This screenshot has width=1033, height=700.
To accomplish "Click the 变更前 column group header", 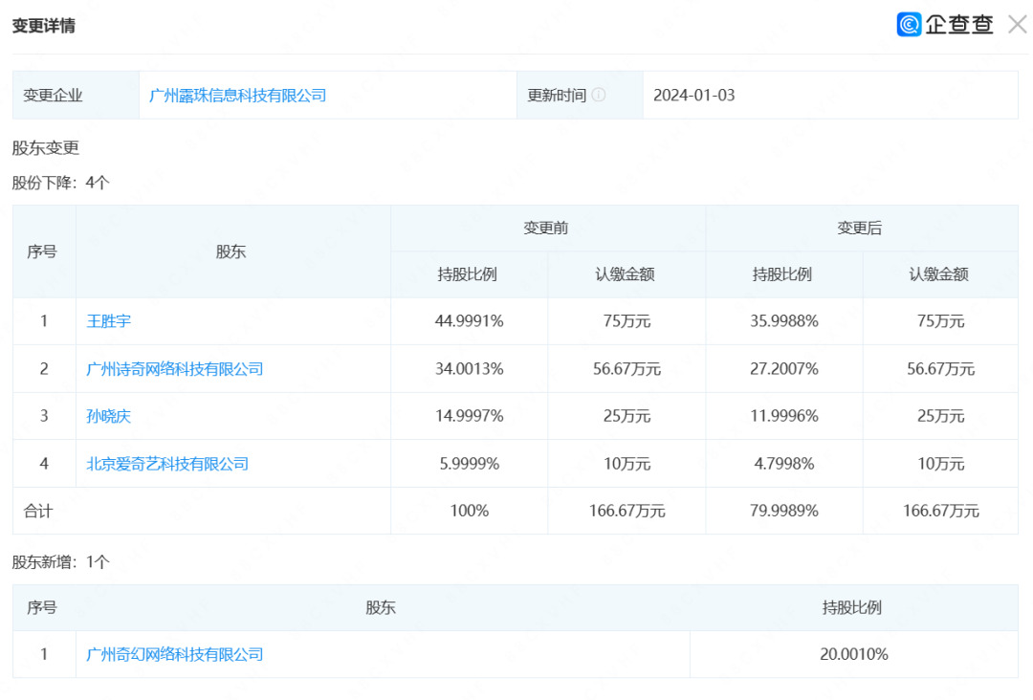I will 546,229.
